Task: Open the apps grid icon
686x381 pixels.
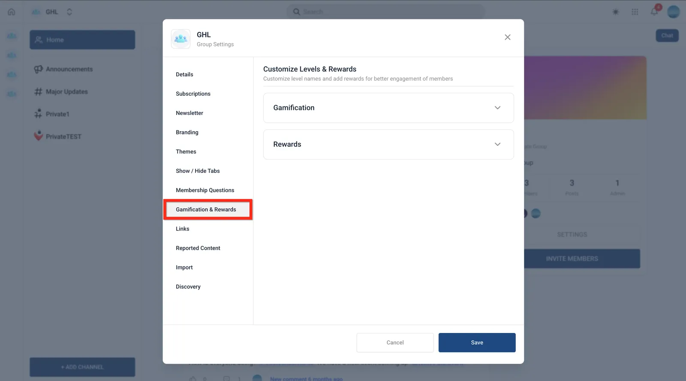Action: click(635, 12)
